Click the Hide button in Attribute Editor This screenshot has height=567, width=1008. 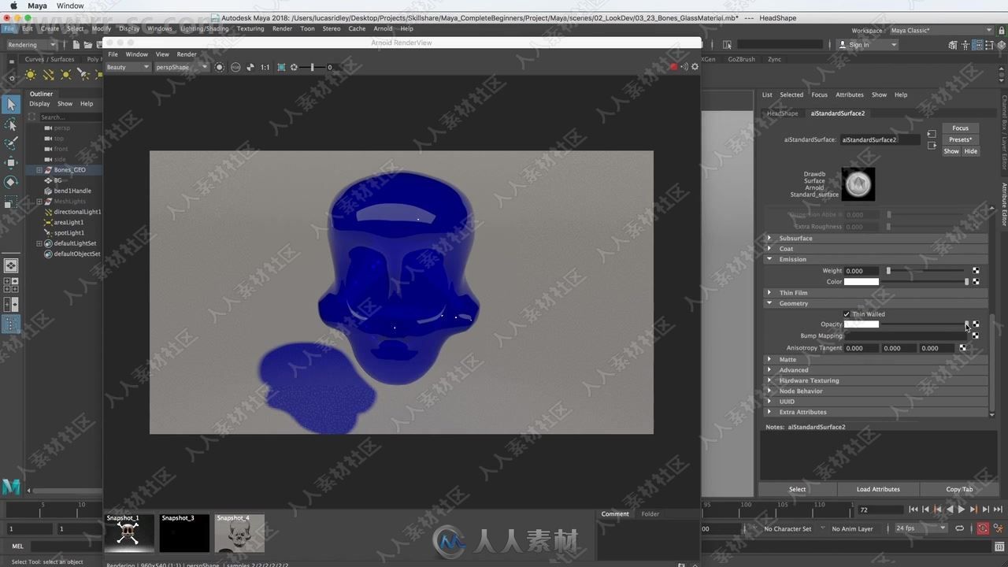(x=970, y=151)
